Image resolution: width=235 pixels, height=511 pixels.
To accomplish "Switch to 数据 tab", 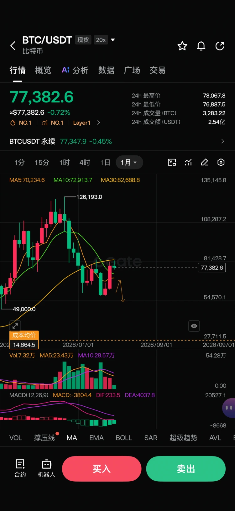I will tap(107, 70).
